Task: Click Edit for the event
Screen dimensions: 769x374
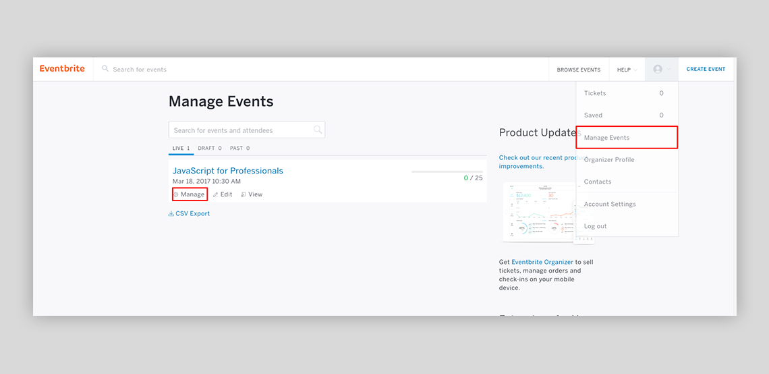Action: [223, 194]
